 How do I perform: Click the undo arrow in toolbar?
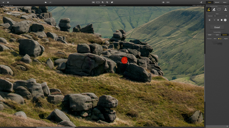pyautogui.click(x=46, y=2)
